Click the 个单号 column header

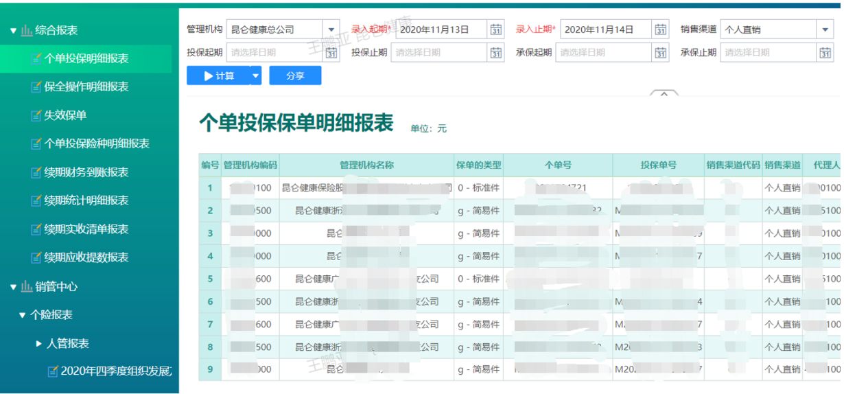[x=557, y=165]
